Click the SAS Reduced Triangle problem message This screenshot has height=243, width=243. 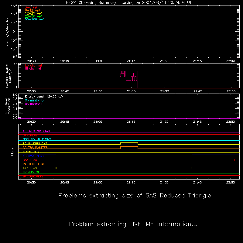135,196
